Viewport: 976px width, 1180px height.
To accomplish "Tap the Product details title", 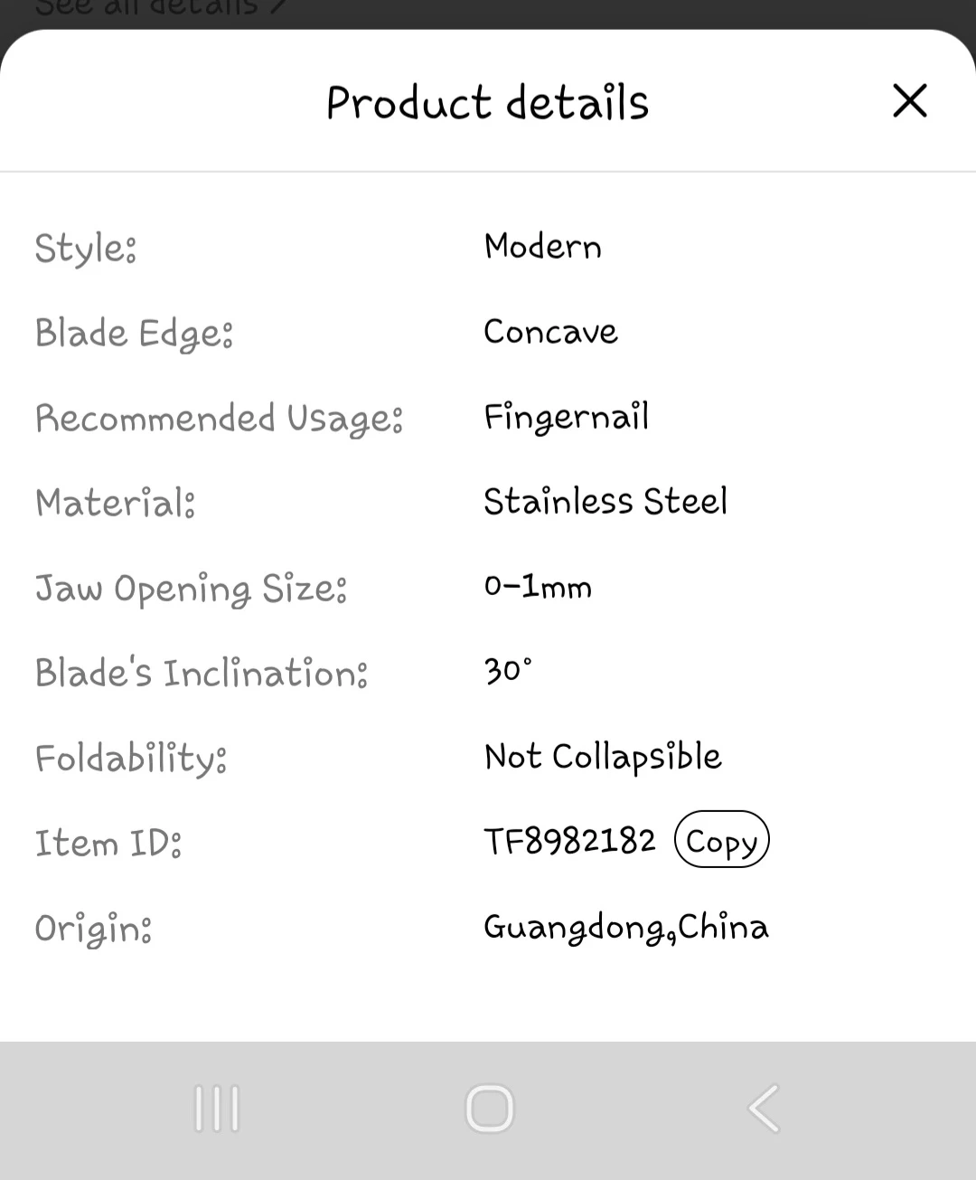I will [x=487, y=102].
